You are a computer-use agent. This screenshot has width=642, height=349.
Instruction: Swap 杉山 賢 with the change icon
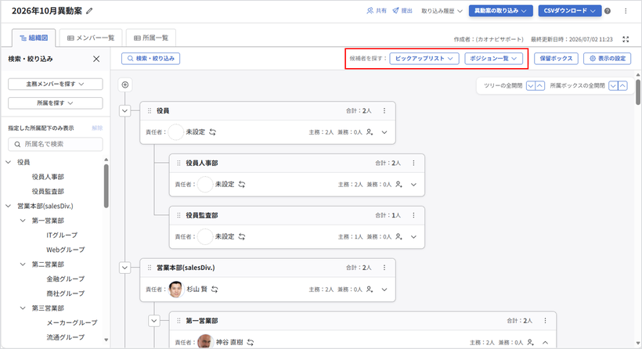click(x=215, y=290)
